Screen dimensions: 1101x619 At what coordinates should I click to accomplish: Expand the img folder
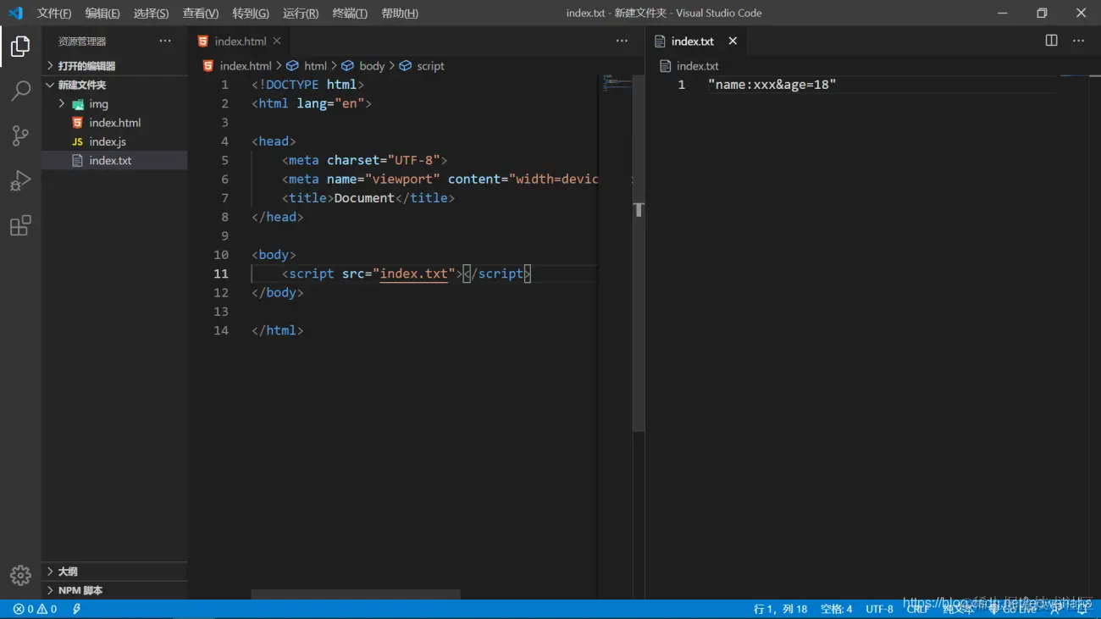[x=114, y=103]
